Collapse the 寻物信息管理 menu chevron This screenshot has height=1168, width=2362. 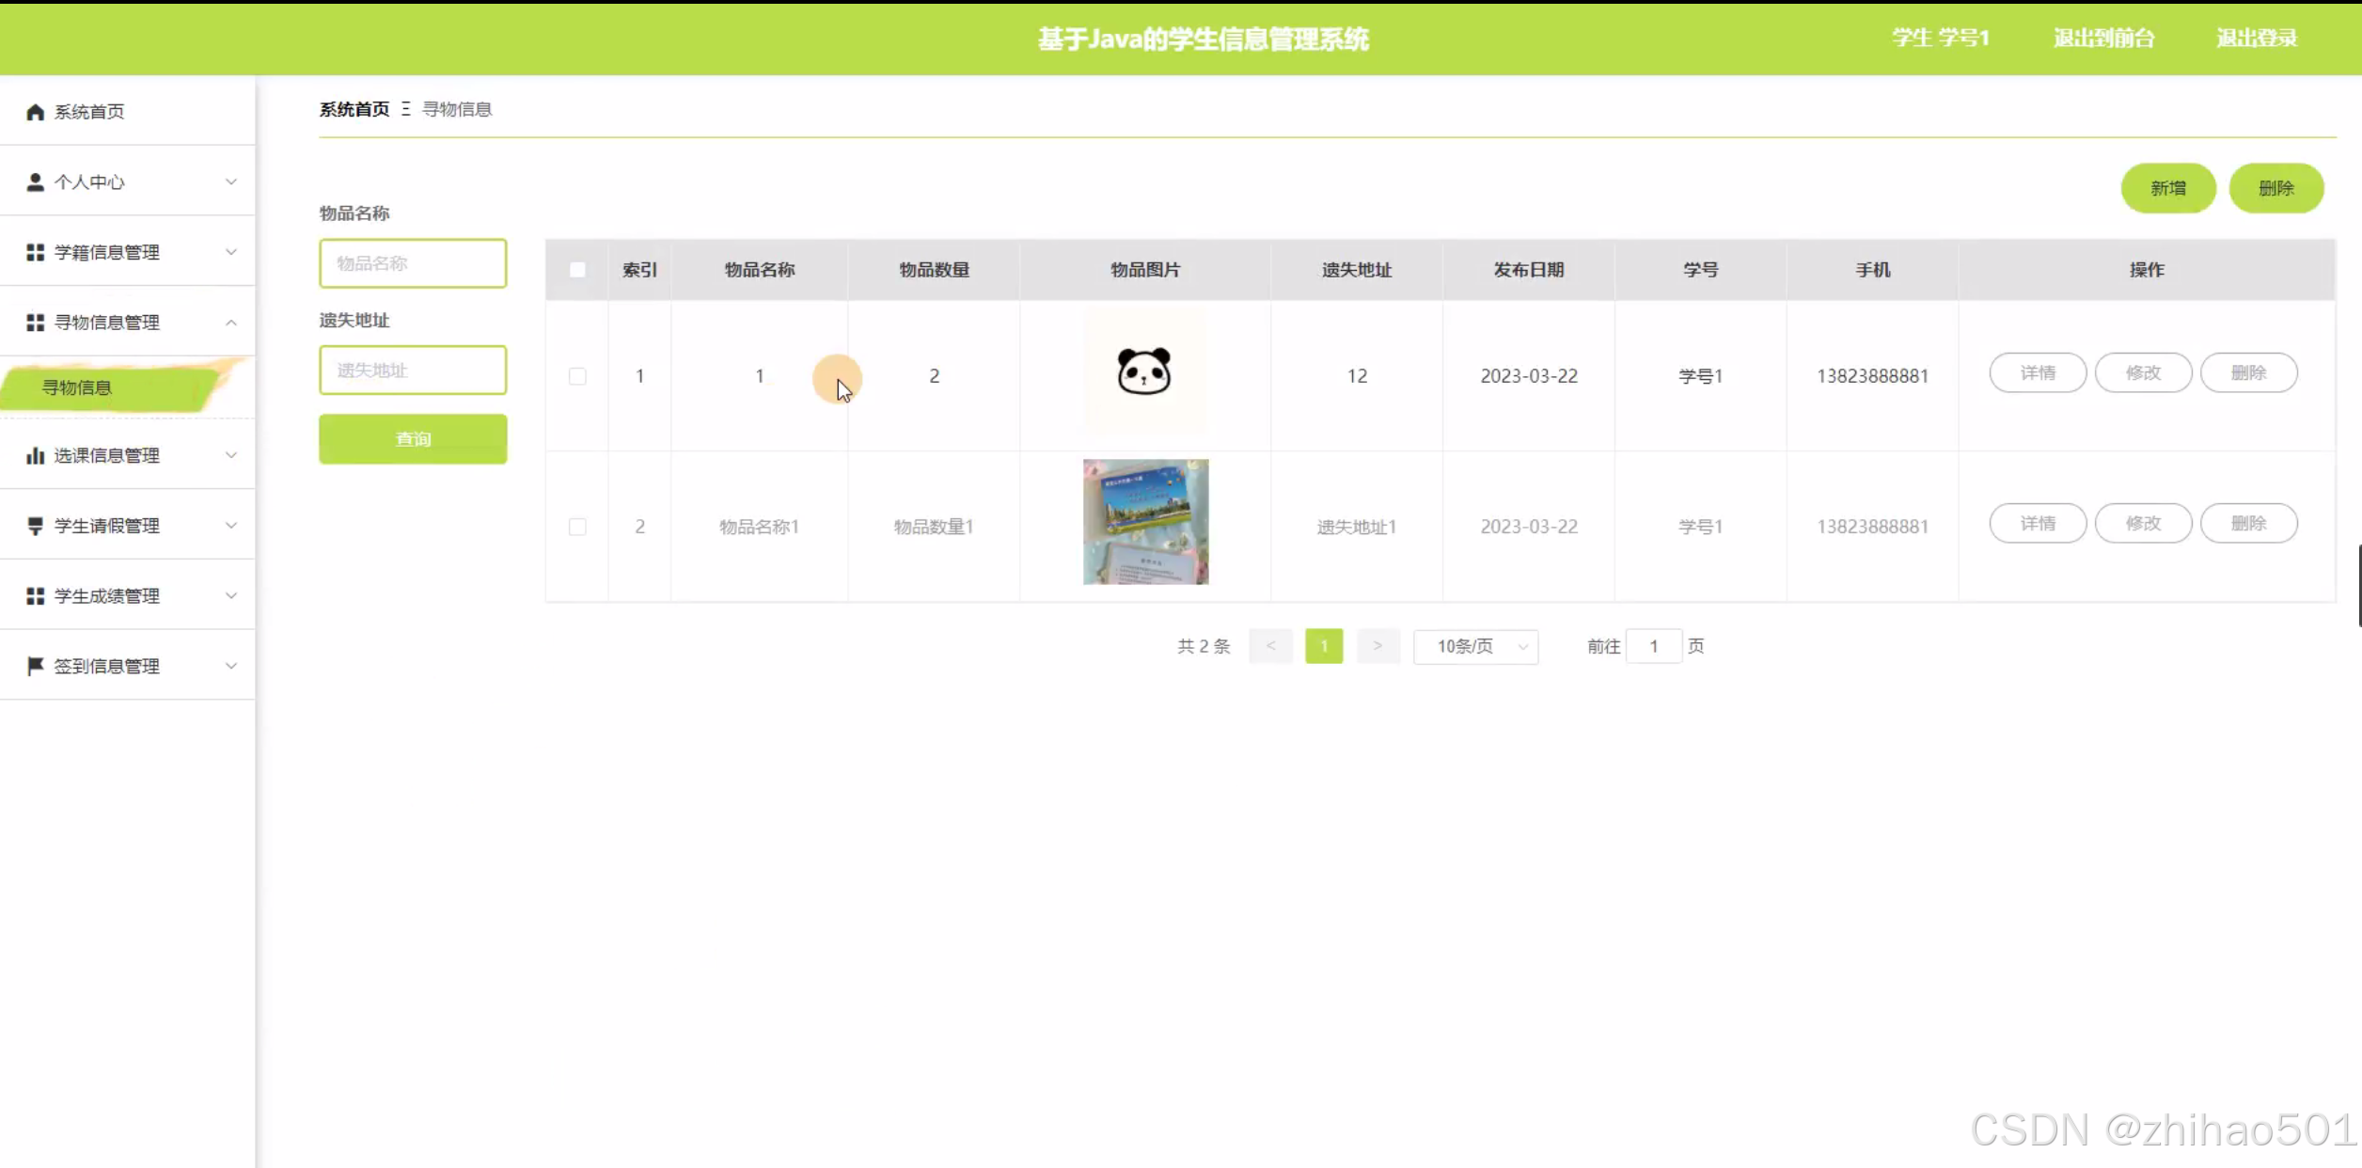(x=230, y=323)
